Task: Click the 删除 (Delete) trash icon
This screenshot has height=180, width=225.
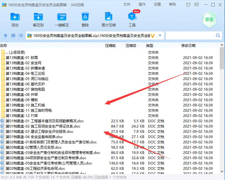Action: 85,16
